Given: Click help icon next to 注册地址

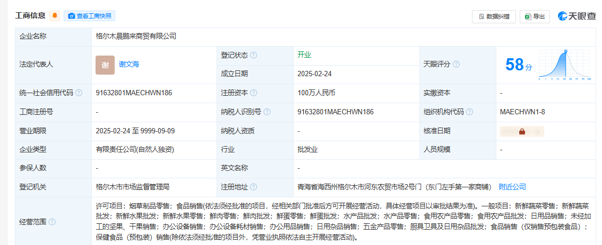Looking at the screenshot, I should (x=253, y=187).
